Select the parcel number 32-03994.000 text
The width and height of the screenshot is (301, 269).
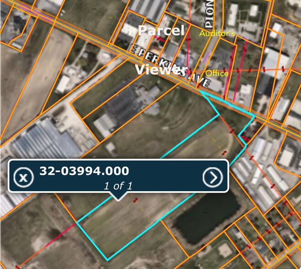point(84,171)
